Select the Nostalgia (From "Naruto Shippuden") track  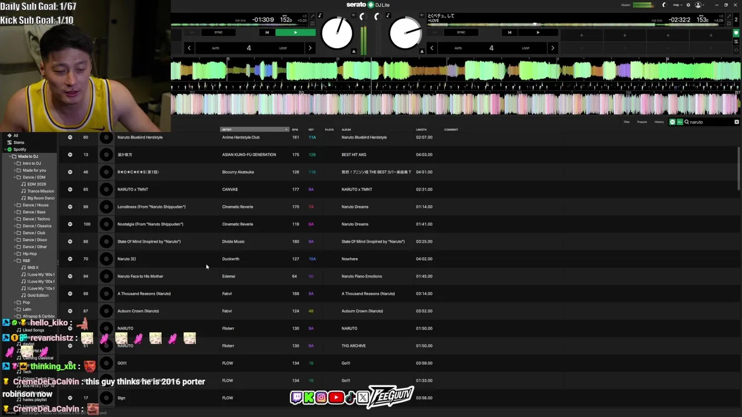click(150, 224)
